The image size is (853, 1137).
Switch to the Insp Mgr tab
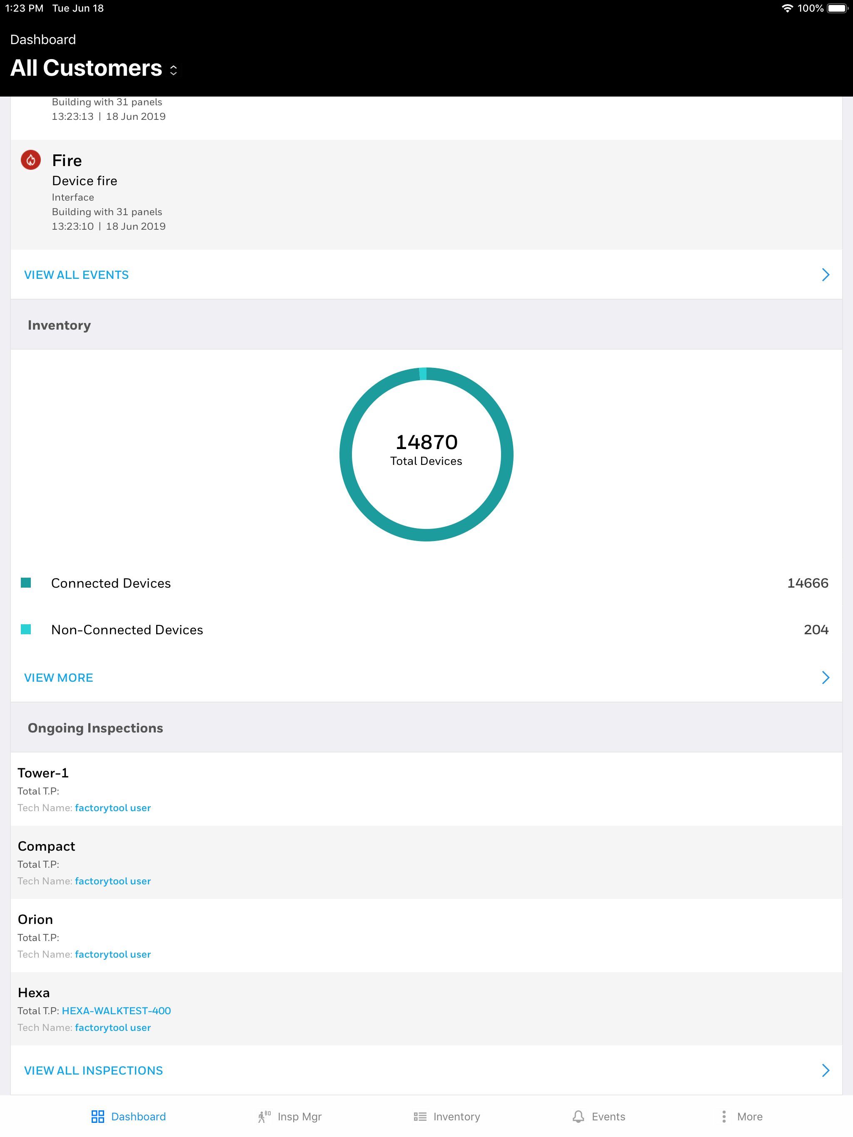tap(299, 1117)
